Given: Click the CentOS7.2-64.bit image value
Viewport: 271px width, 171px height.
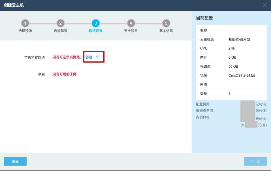Looking at the screenshot, I should [x=242, y=76].
